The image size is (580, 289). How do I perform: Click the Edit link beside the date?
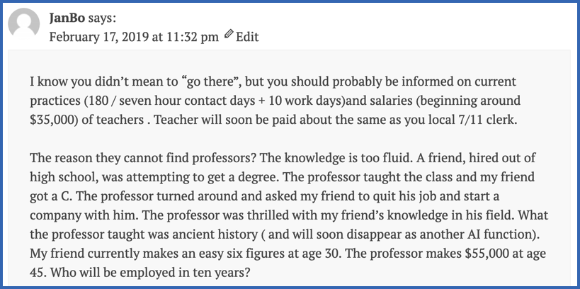click(247, 37)
